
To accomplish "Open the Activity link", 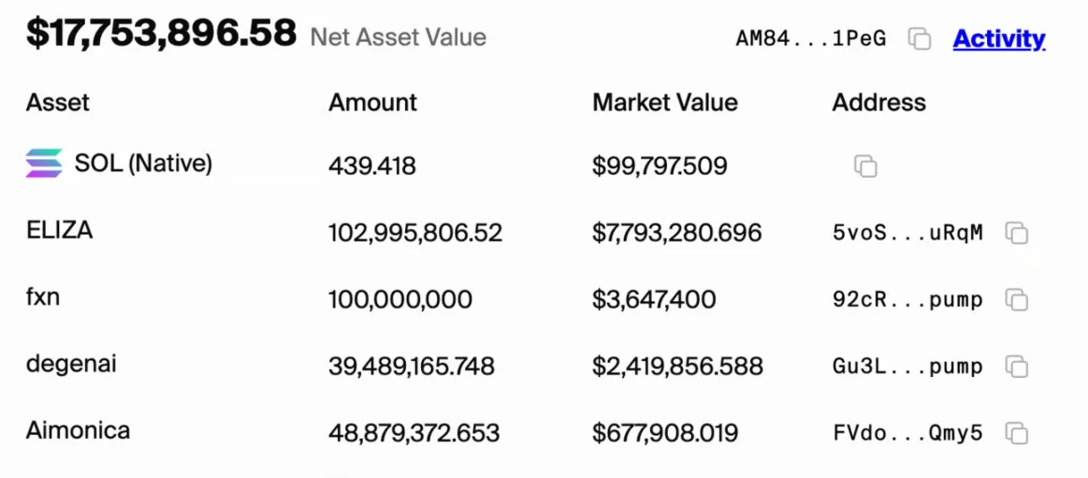I will click(999, 38).
